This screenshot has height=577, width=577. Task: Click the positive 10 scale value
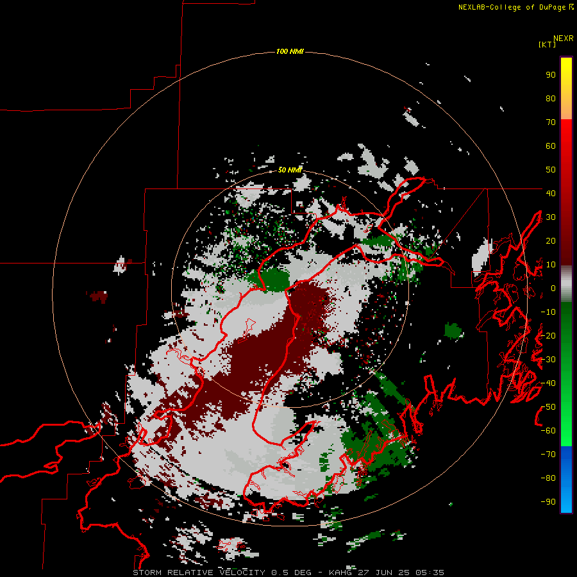point(551,265)
